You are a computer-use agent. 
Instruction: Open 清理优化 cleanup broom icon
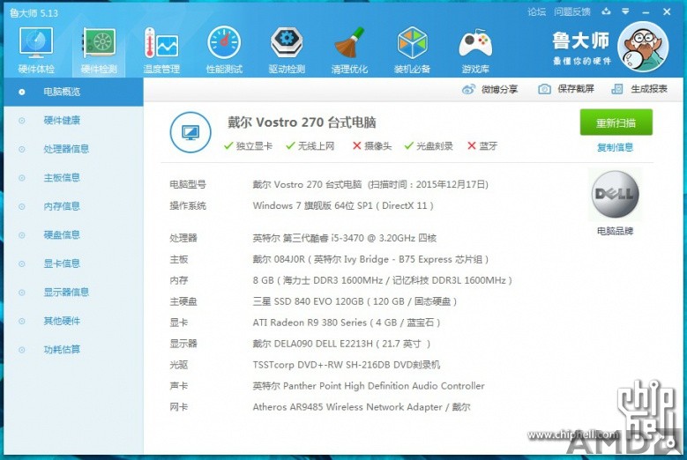[349, 43]
